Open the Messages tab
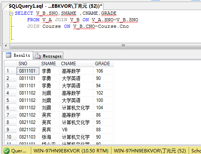This screenshot has width=201, height=154. tap(48, 56)
